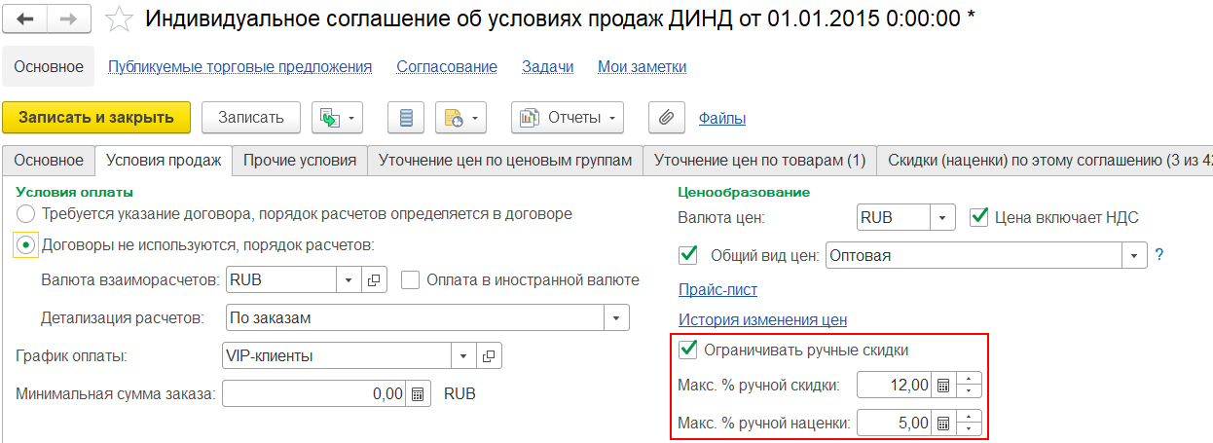This screenshot has height=443, width=1213.
Task: Click the paperclip attachments icon
Action: [666, 118]
